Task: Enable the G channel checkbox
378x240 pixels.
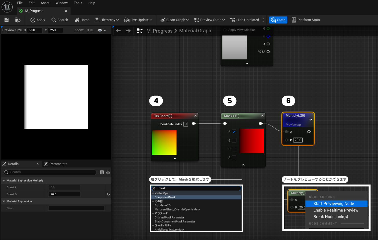Action: [234, 140]
